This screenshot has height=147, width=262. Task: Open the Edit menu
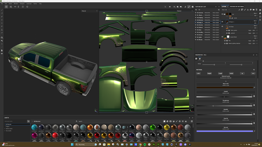tap(6, 3)
